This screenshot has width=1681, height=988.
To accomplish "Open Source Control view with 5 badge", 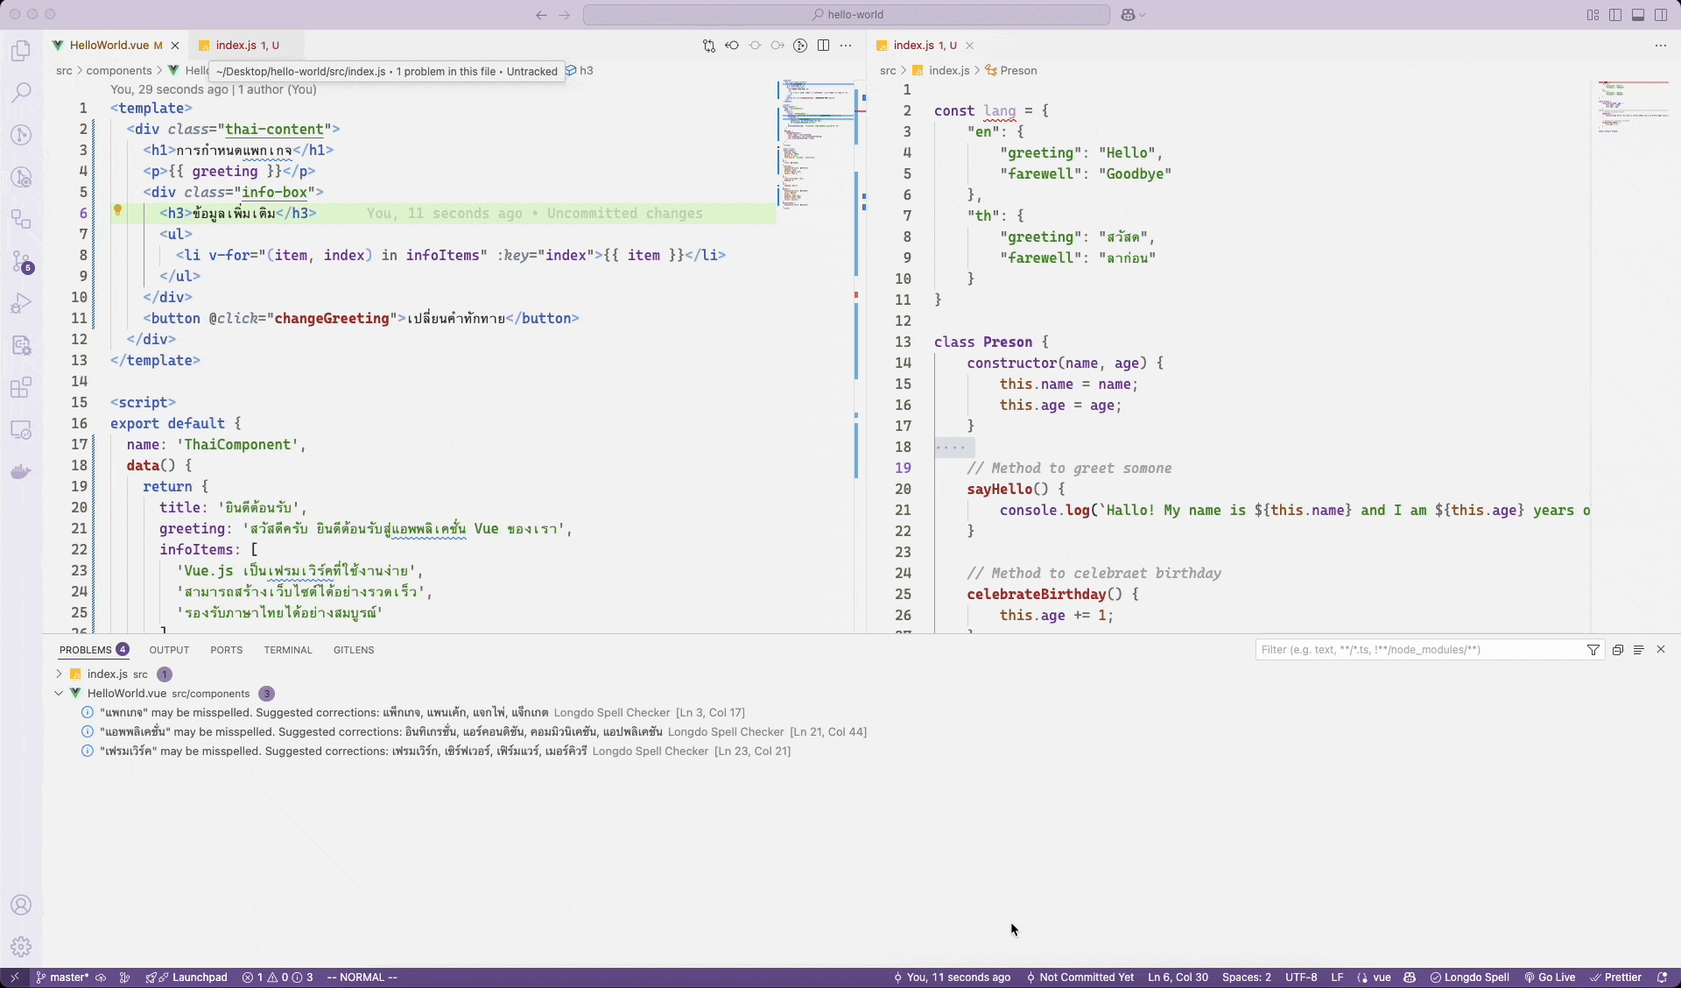I will tap(21, 262).
